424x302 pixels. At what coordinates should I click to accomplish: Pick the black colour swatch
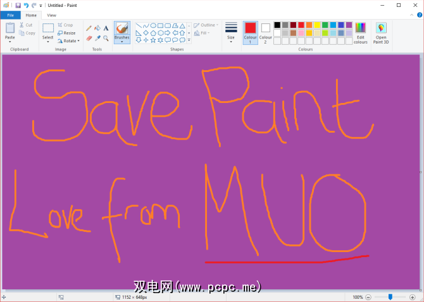tap(277, 25)
